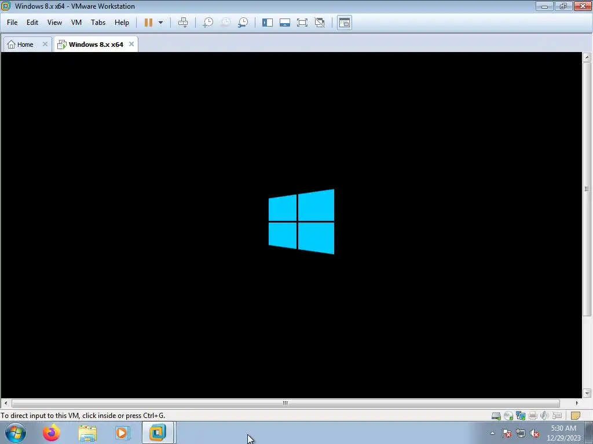Open Windows Explorer from the taskbar
Viewport: 593px width, 444px height.
[87, 433]
